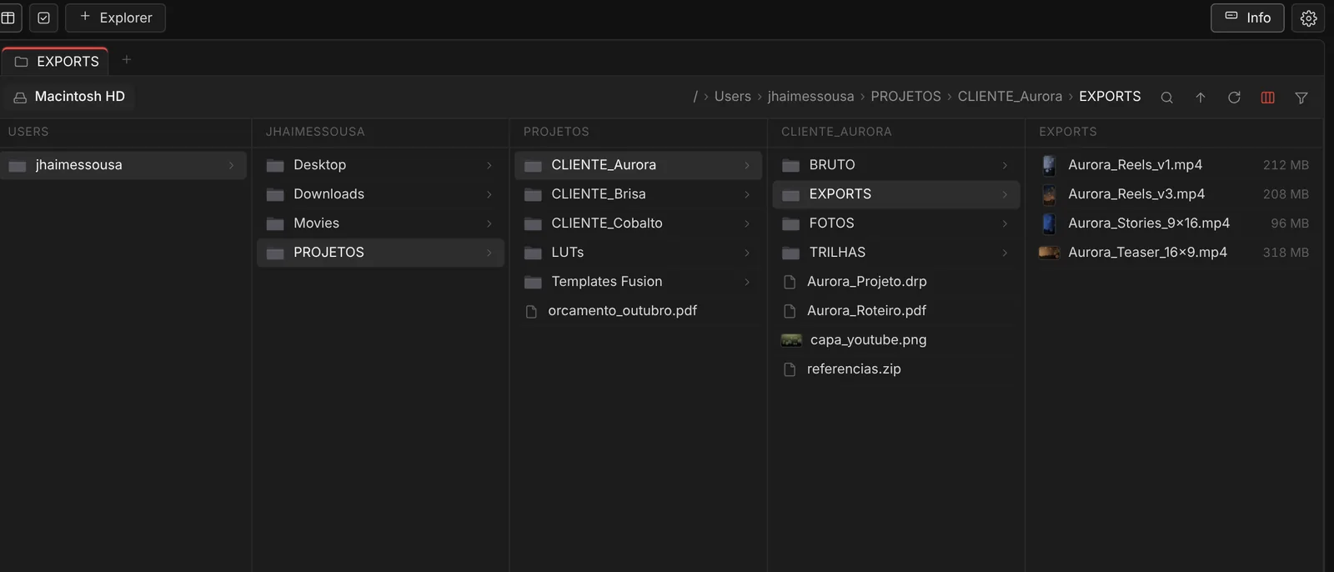Select the referencias.zip file
Image resolution: width=1334 pixels, height=572 pixels.
(x=896, y=369)
